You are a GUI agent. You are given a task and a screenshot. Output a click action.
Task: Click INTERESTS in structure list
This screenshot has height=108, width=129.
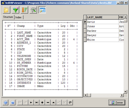(x=24, y=83)
